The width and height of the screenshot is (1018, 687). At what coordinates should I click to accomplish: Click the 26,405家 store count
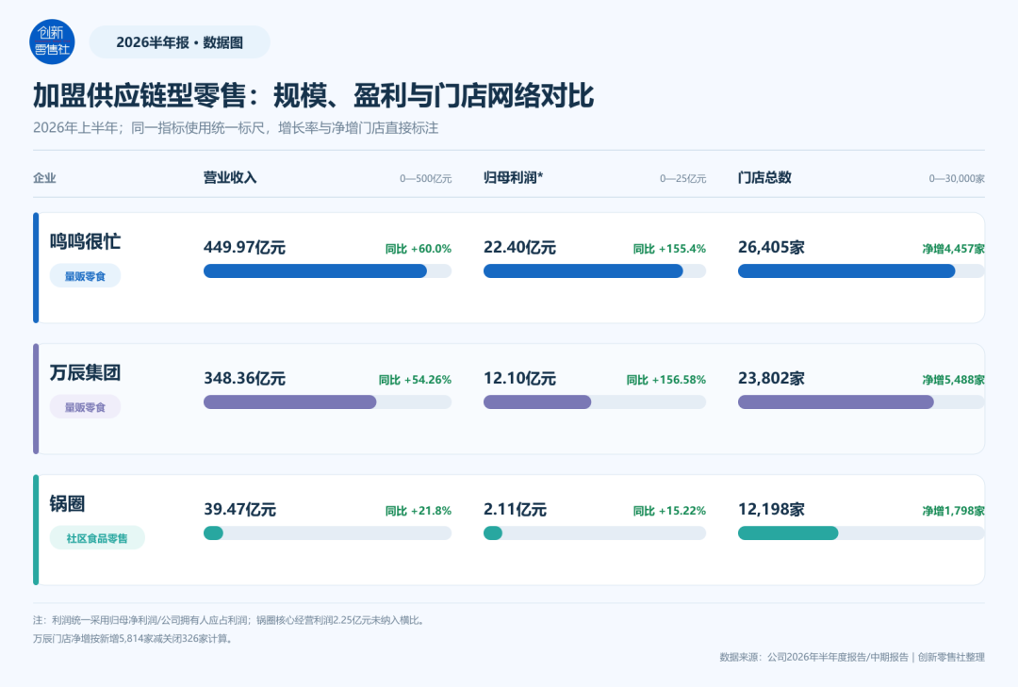[771, 248]
